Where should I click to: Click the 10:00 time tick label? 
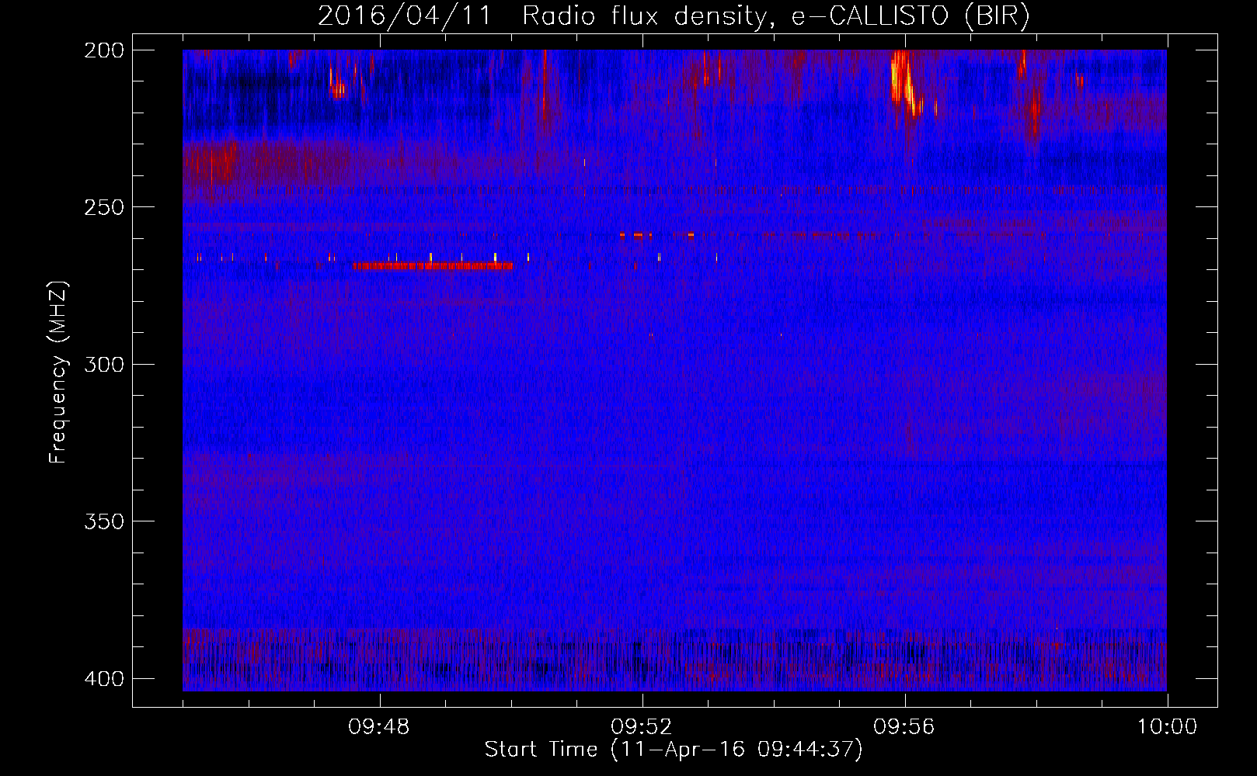click(1167, 727)
